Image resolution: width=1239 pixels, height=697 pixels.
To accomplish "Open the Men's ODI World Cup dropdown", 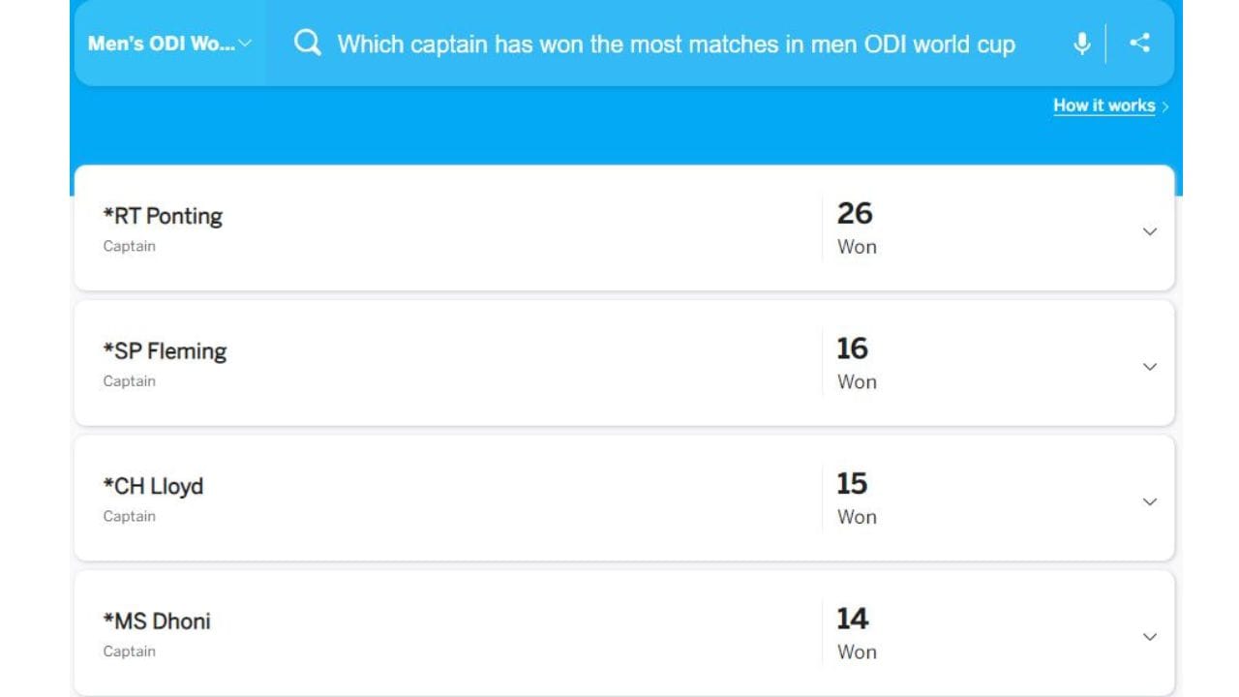I will [x=169, y=44].
